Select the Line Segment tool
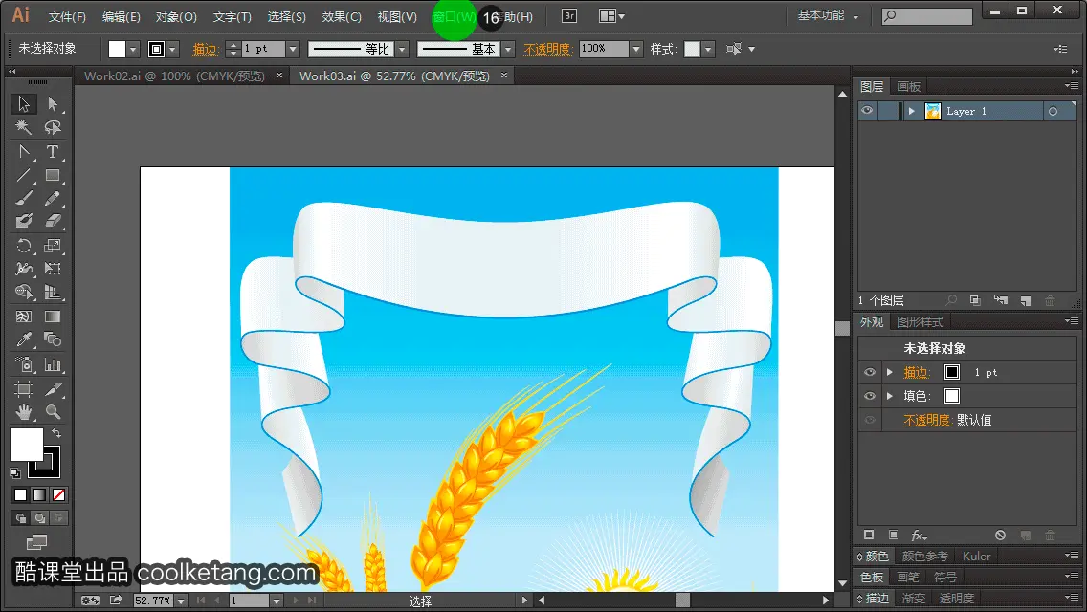This screenshot has width=1087, height=612. click(x=24, y=175)
